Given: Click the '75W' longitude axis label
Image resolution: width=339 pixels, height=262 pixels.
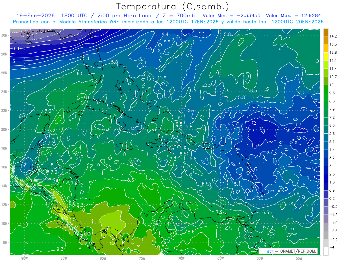Looking at the screenshot, I should pyautogui.click(x=142, y=259).
